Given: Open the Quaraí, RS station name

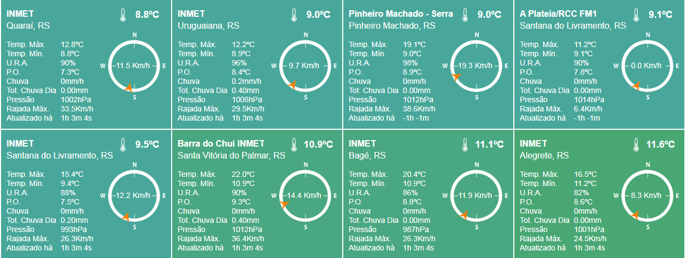Looking at the screenshot, I should coord(28,25).
